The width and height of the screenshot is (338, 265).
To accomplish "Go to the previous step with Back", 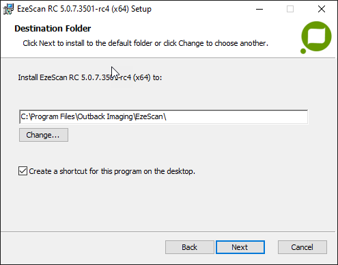I will tap(190, 247).
